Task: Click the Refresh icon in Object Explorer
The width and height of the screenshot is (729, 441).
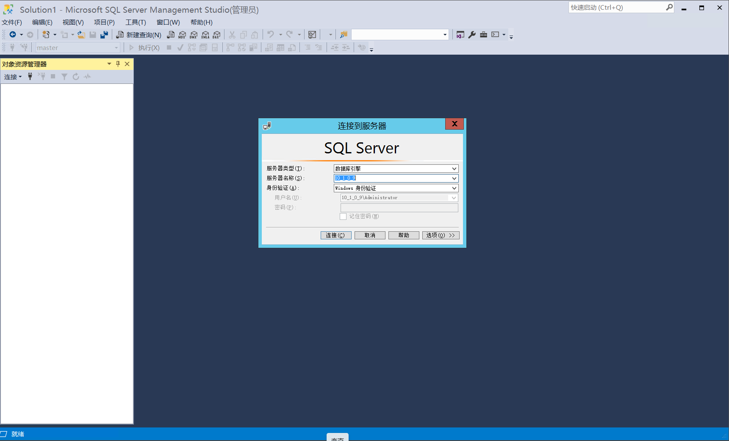Action: tap(76, 77)
